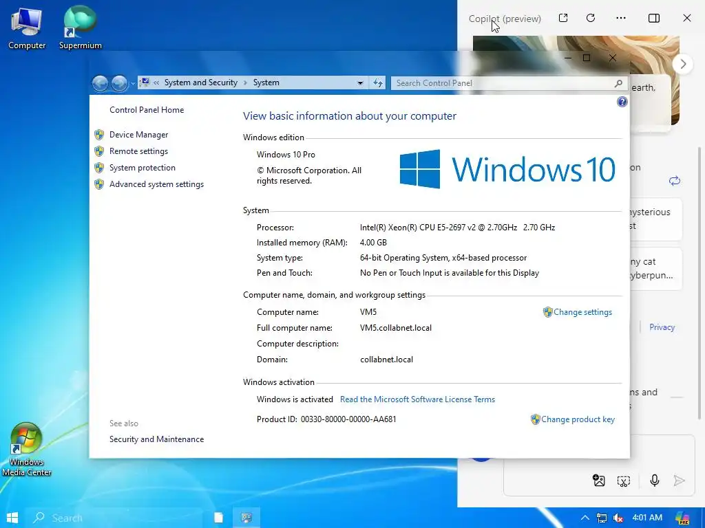Open System protection link
Image resolution: width=705 pixels, height=528 pixels.
coord(142,168)
